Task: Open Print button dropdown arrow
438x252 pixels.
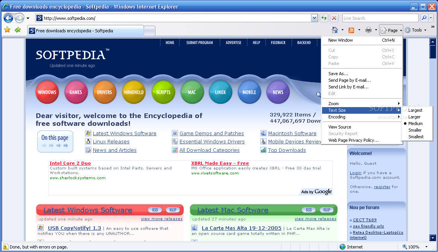Action: 376,30
